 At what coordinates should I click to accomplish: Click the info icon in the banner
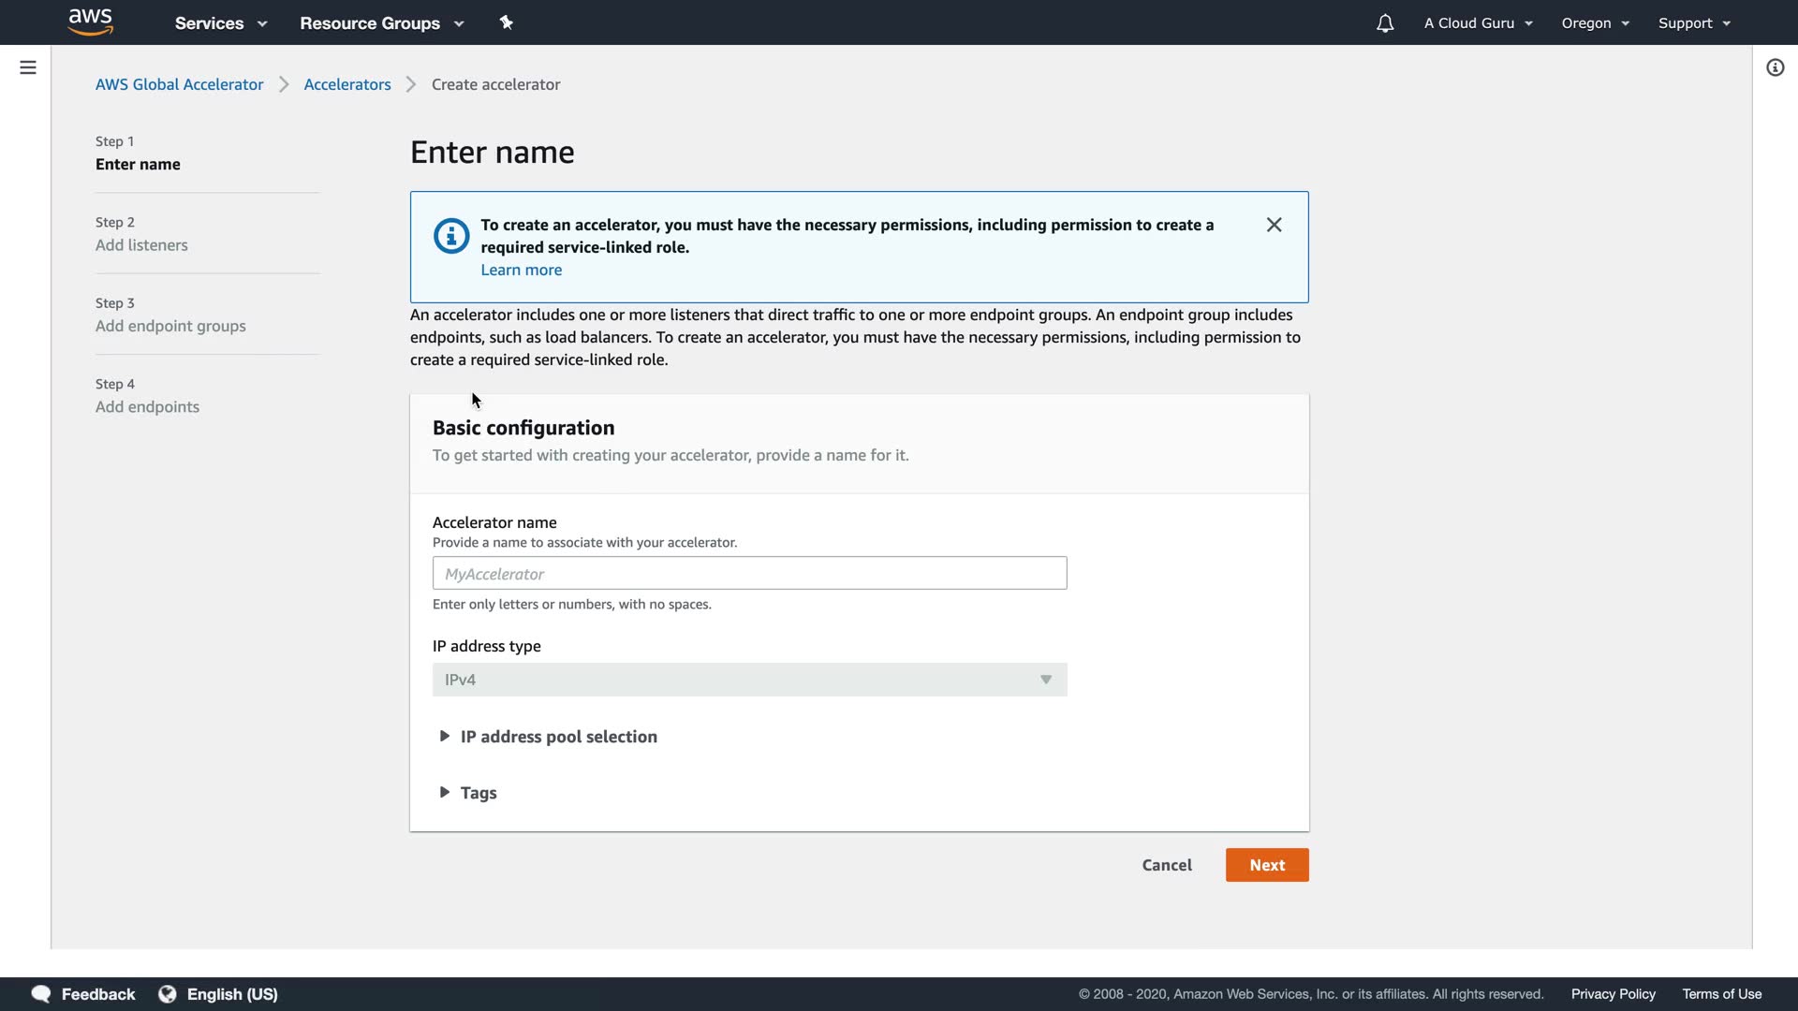451,236
